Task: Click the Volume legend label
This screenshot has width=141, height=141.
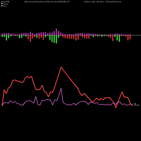Action: coord(5,4)
